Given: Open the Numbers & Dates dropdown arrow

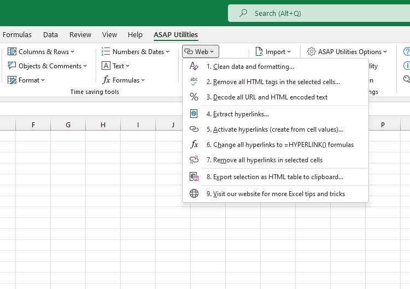Looking at the screenshot, I should (x=168, y=52).
